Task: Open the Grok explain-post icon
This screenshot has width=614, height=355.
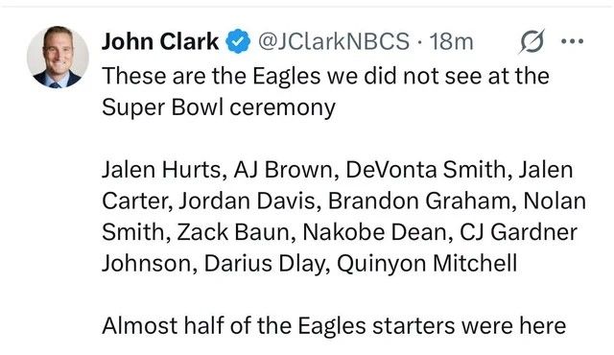Action: [531, 40]
